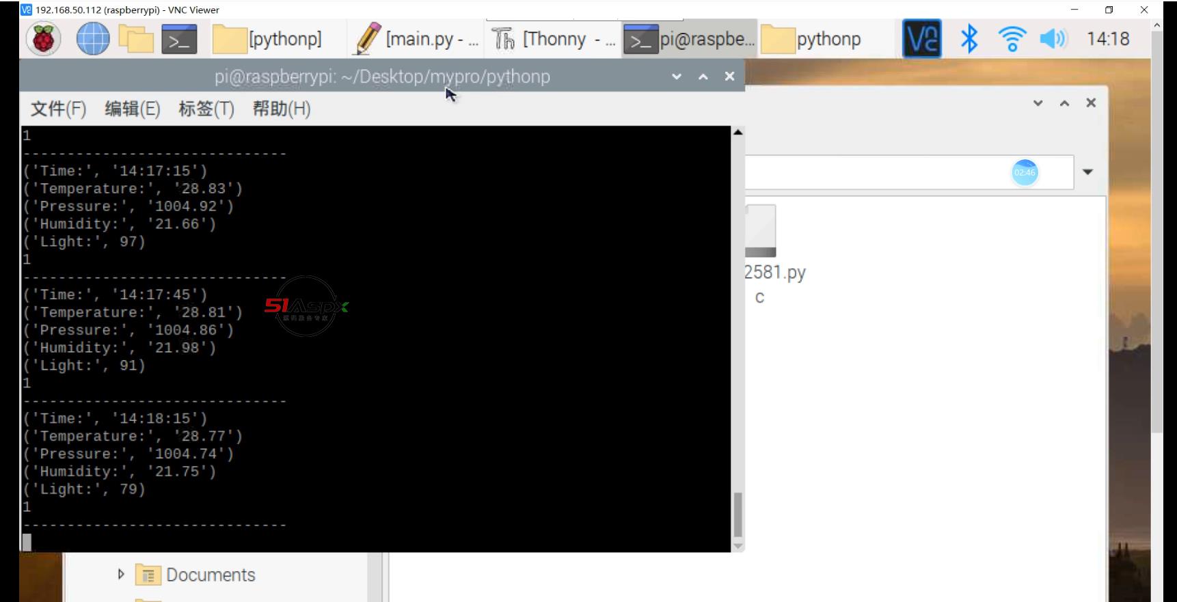Image resolution: width=1177 pixels, height=602 pixels.
Task: Click the file manager path entry field
Action: pos(908,172)
